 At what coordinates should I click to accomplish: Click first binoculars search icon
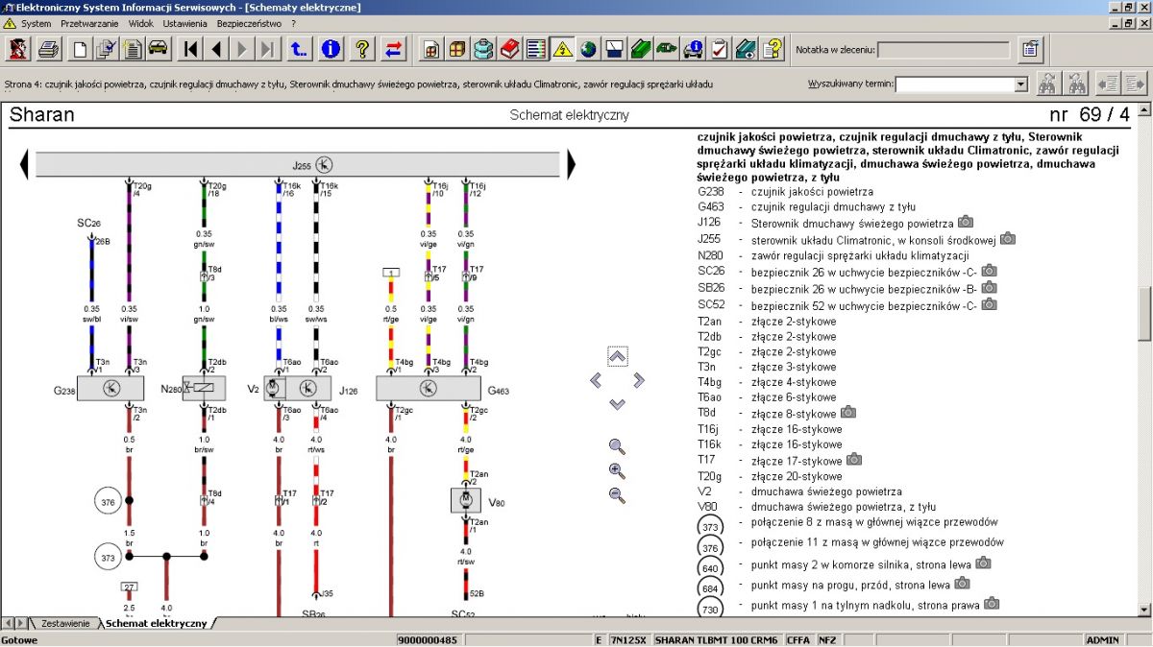coord(1048,84)
